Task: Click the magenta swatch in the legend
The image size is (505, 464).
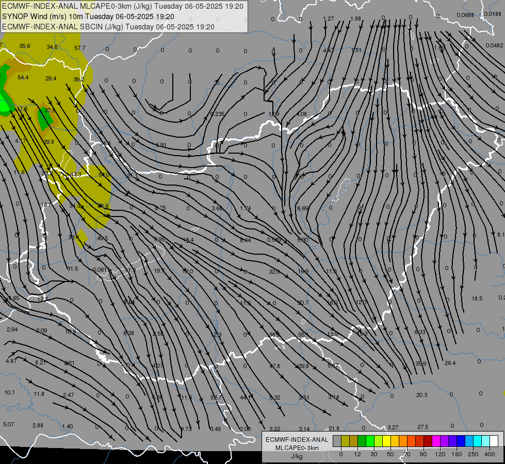Action: click(436, 441)
